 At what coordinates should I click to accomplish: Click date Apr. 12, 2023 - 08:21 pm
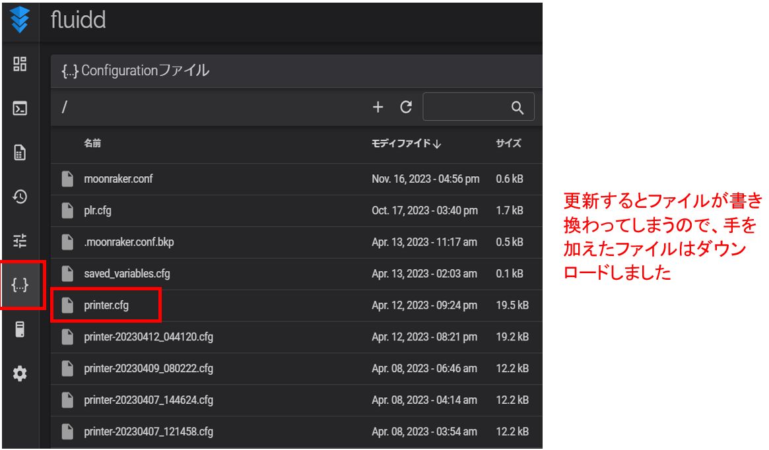(x=424, y=337)
